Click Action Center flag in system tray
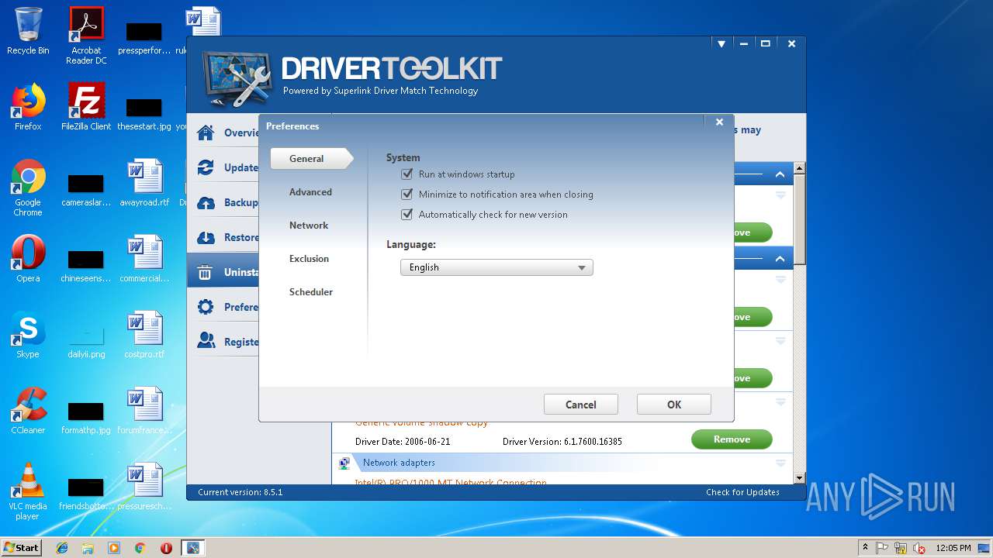993x558 pixels. click(883, 548)
